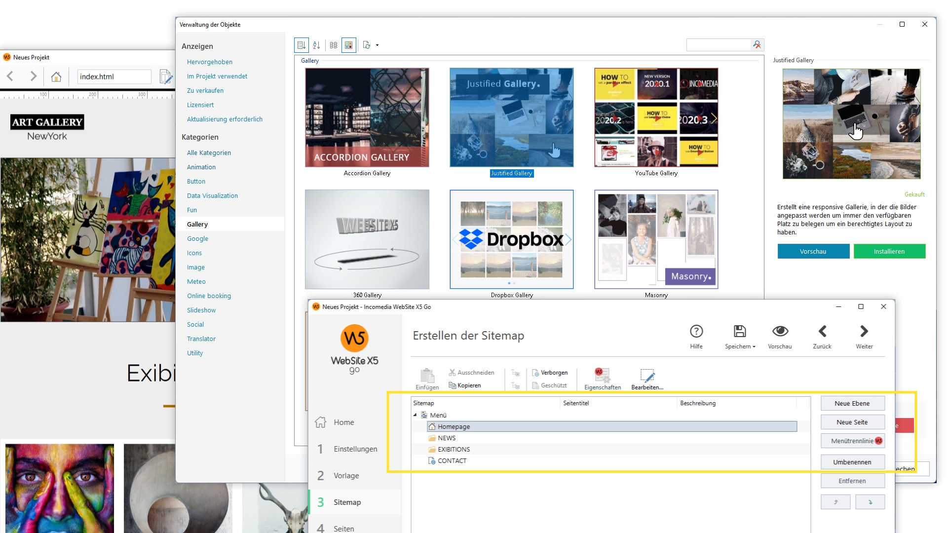Click the alphabetical A-Z sort icon
This screenshot has height=533, width=949.
(x=316, y=45)
